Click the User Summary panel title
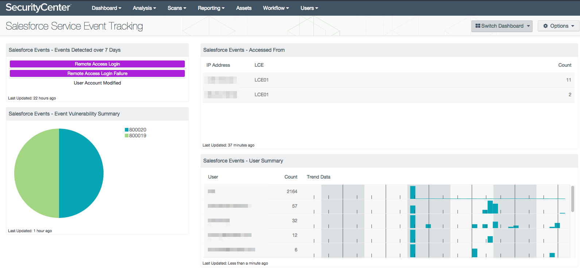The image size is (580, 270). (x=243, y=161)
